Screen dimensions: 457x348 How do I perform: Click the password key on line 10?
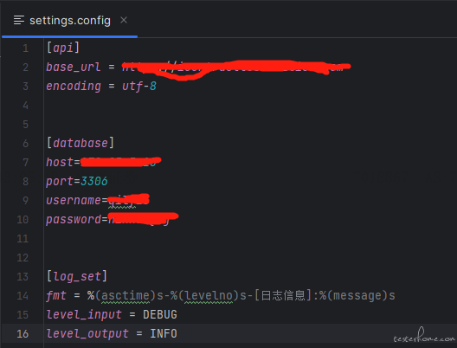[74, 220]
